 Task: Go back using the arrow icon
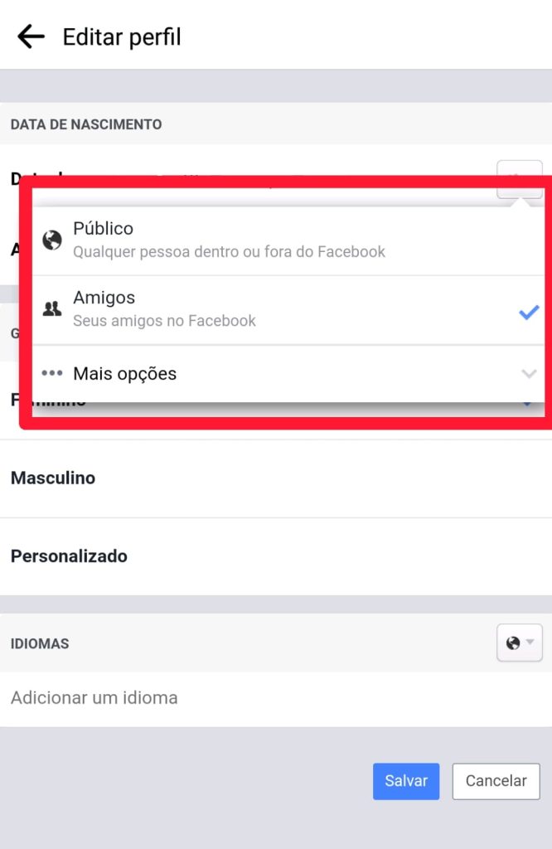pos(31,36)
